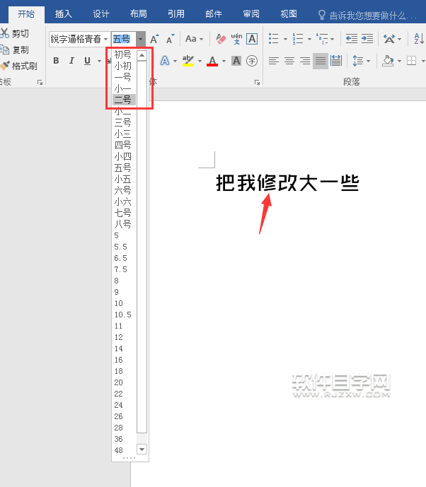This screenshot has width=426, height=487.
Task: Apply the character border A icon
Action: [252, 39]
